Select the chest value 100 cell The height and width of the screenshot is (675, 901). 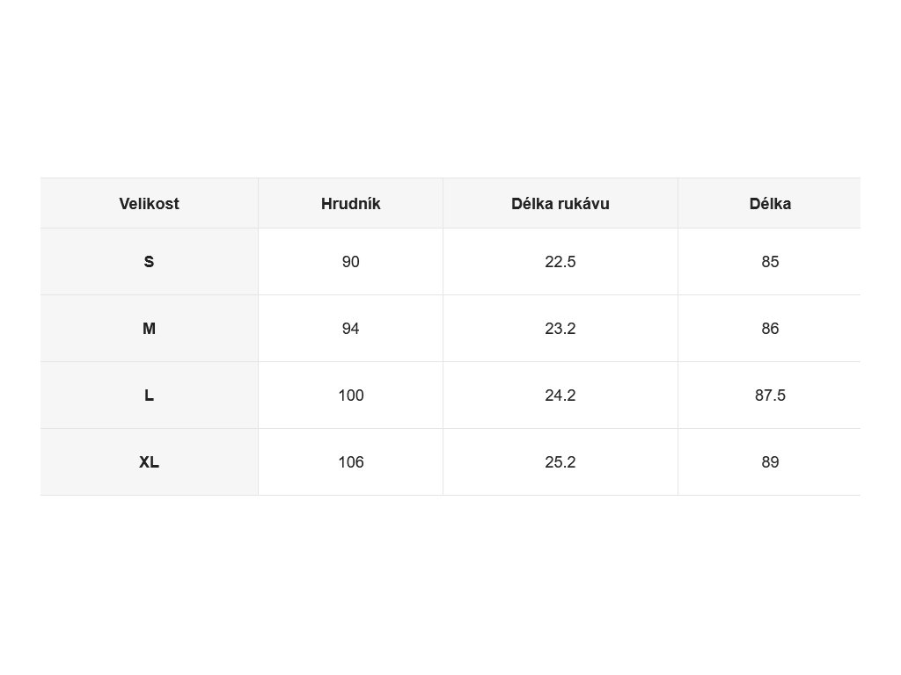[x=350, y=396]
